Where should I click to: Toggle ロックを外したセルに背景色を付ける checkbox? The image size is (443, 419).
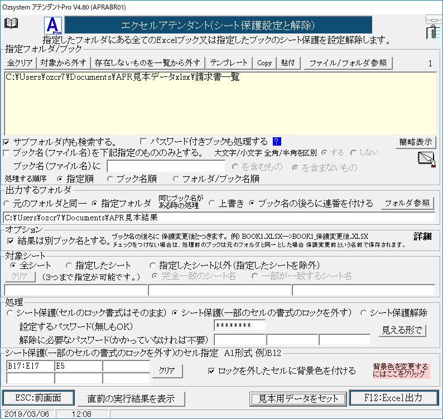(211, 371)
